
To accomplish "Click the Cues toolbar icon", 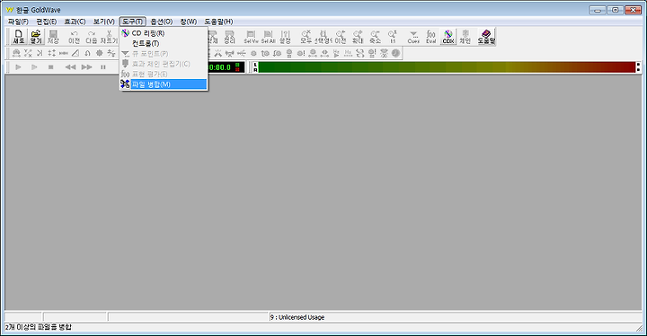I will [413, 36].
